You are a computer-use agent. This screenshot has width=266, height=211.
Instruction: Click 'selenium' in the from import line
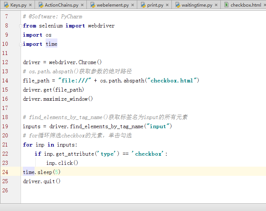51,26
